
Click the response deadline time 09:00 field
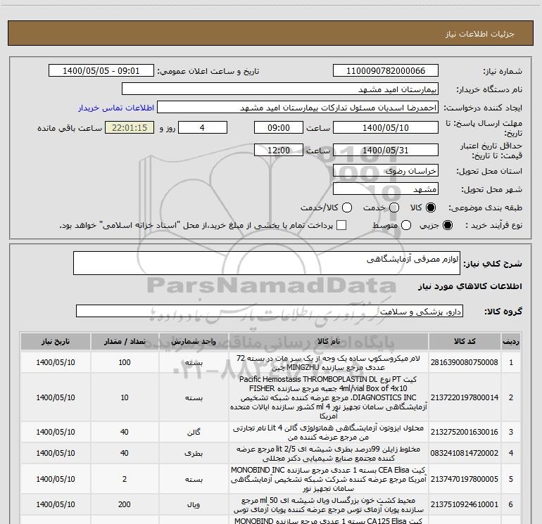point(279,127)
